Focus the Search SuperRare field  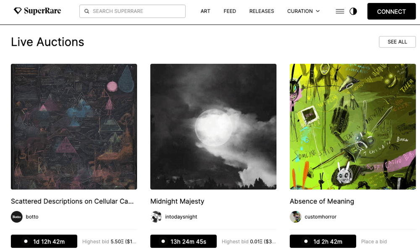click(132, 11)
